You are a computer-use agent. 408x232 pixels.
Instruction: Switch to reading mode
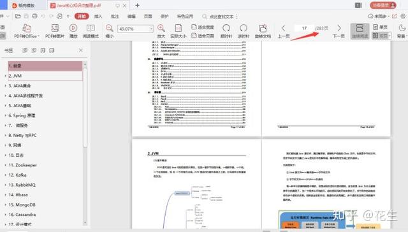91,31
